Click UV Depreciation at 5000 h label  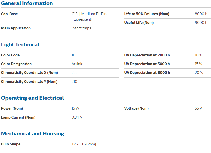click(147, 64)
